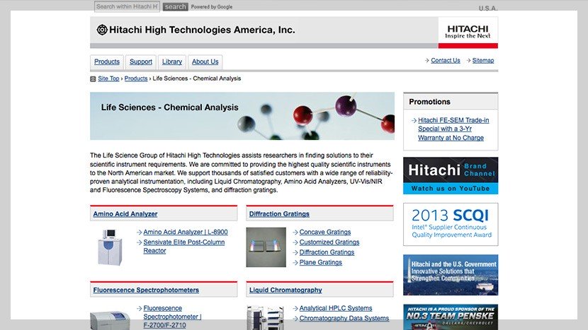The height and width of the screenshot is (330, 588).
Task: Open the Plane Gratings link
Action: (321, 262)
